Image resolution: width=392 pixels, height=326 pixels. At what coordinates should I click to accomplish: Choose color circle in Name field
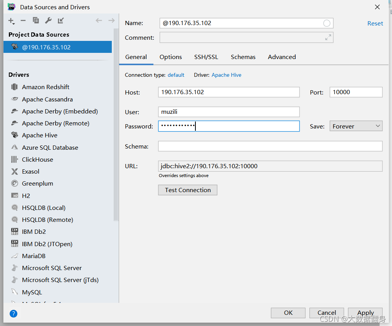326,23
